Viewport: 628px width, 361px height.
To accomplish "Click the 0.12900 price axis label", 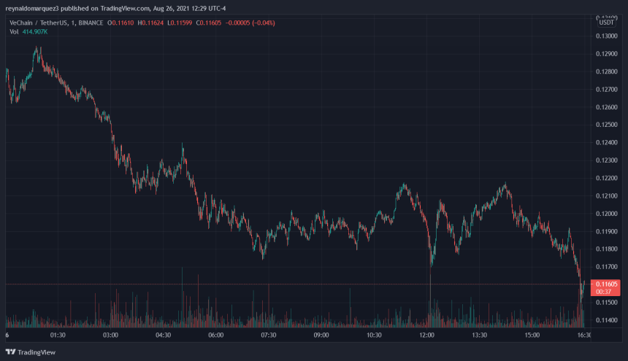I will tap(606, 54).
